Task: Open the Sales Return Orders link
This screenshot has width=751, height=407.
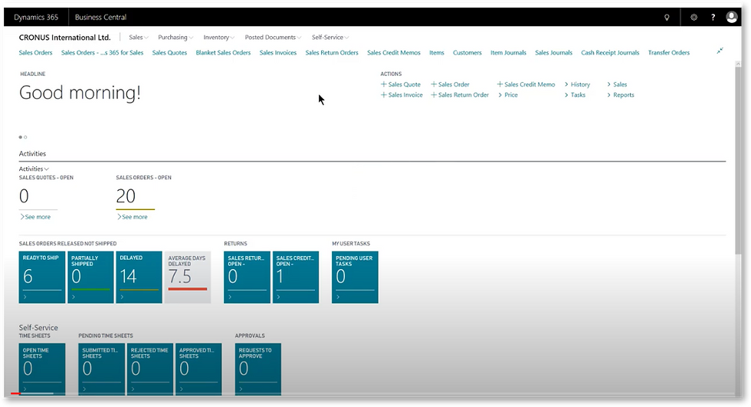Action: [x=332, y=53]
